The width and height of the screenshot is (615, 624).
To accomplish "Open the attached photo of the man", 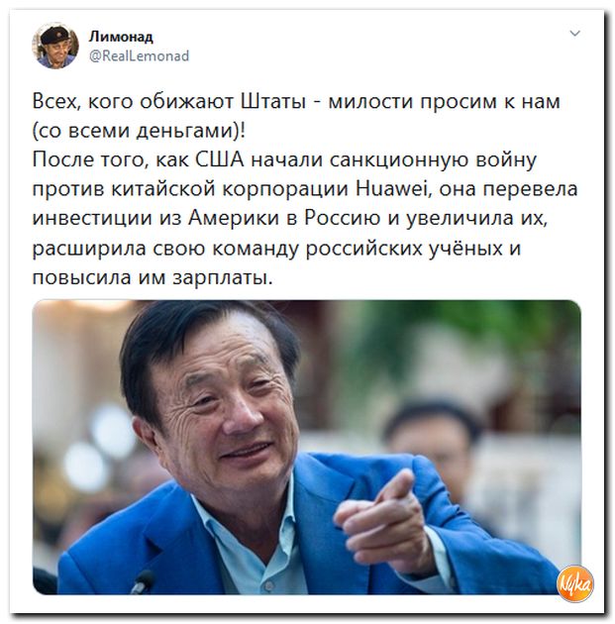I will 307,448.
